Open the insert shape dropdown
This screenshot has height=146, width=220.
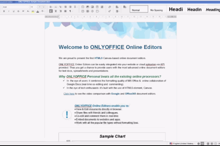point(98,11)
